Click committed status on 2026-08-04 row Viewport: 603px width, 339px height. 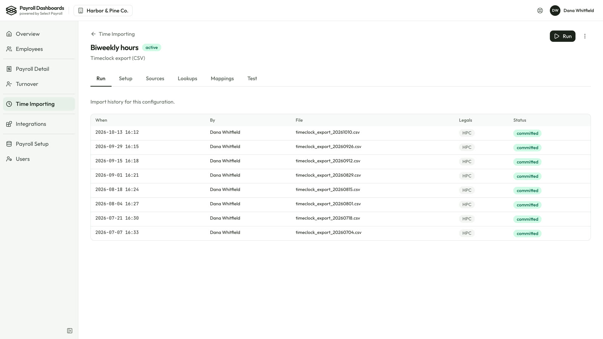[x=527, y=205]
